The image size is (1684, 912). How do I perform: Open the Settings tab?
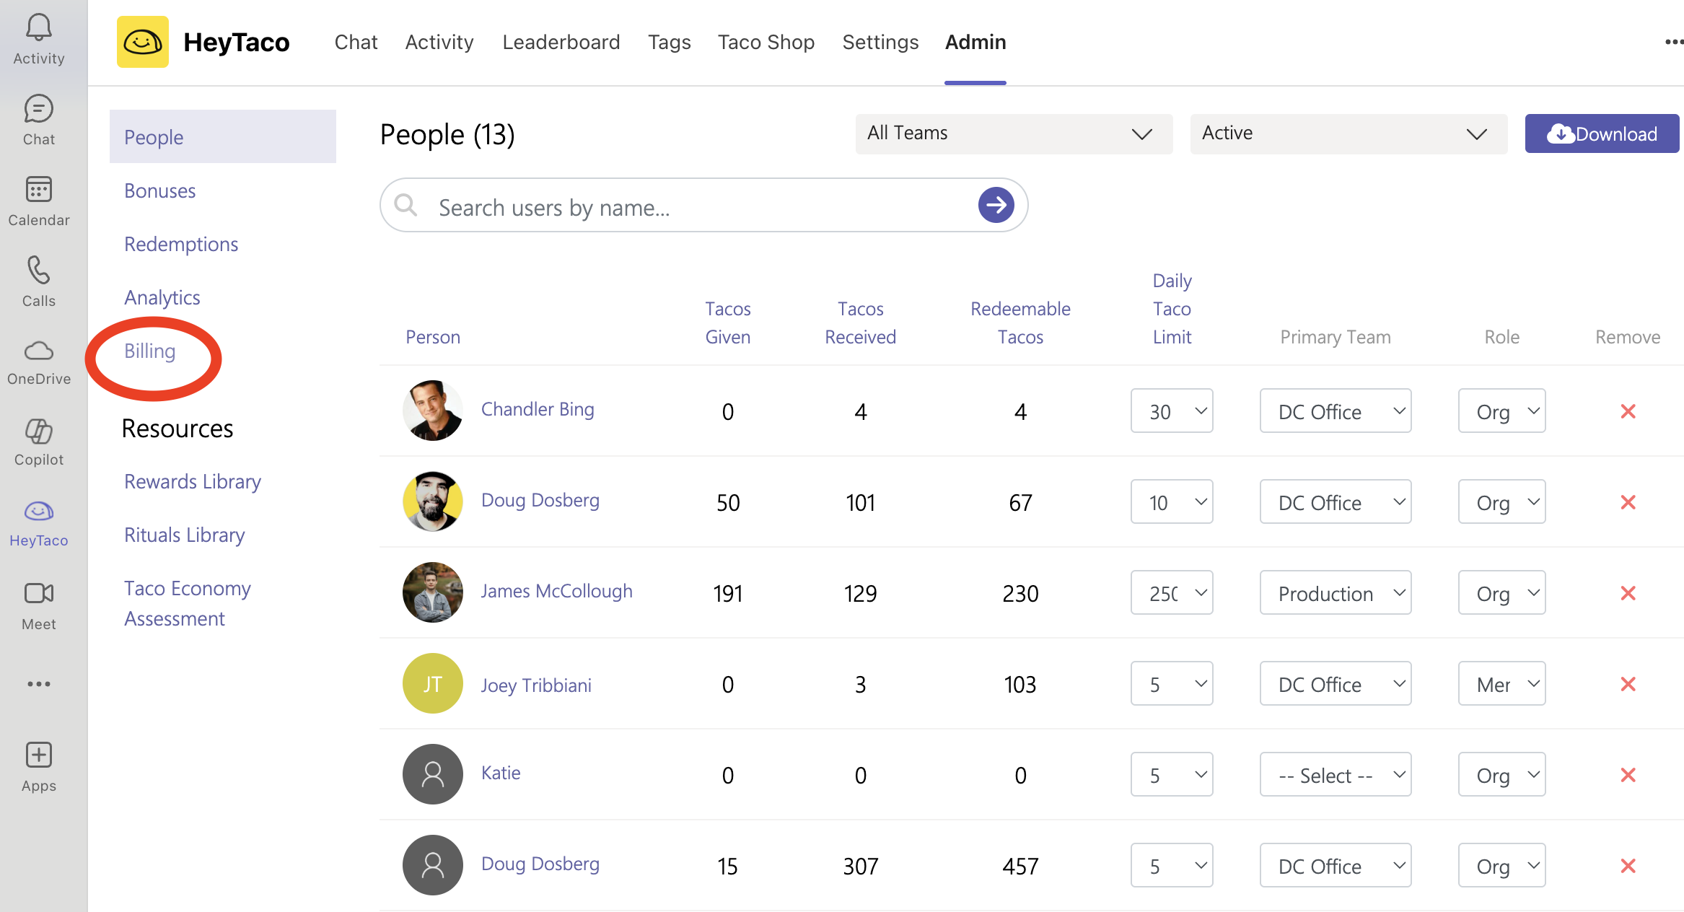point(880,42)
